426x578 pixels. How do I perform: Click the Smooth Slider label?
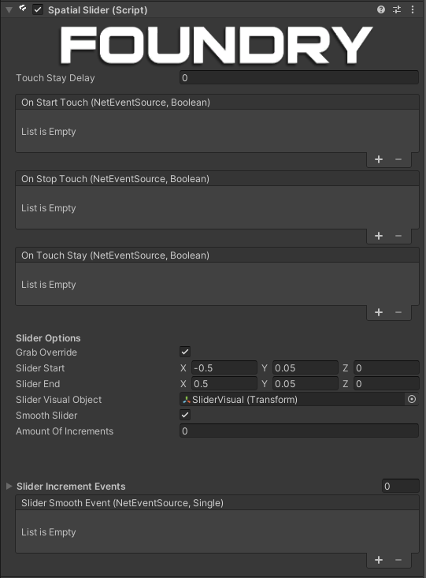click(46, 415)
